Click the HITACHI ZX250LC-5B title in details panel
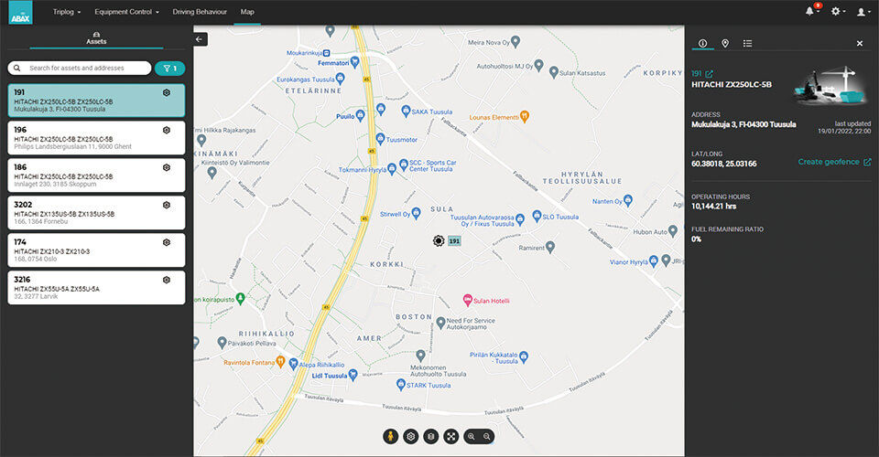 731,84
